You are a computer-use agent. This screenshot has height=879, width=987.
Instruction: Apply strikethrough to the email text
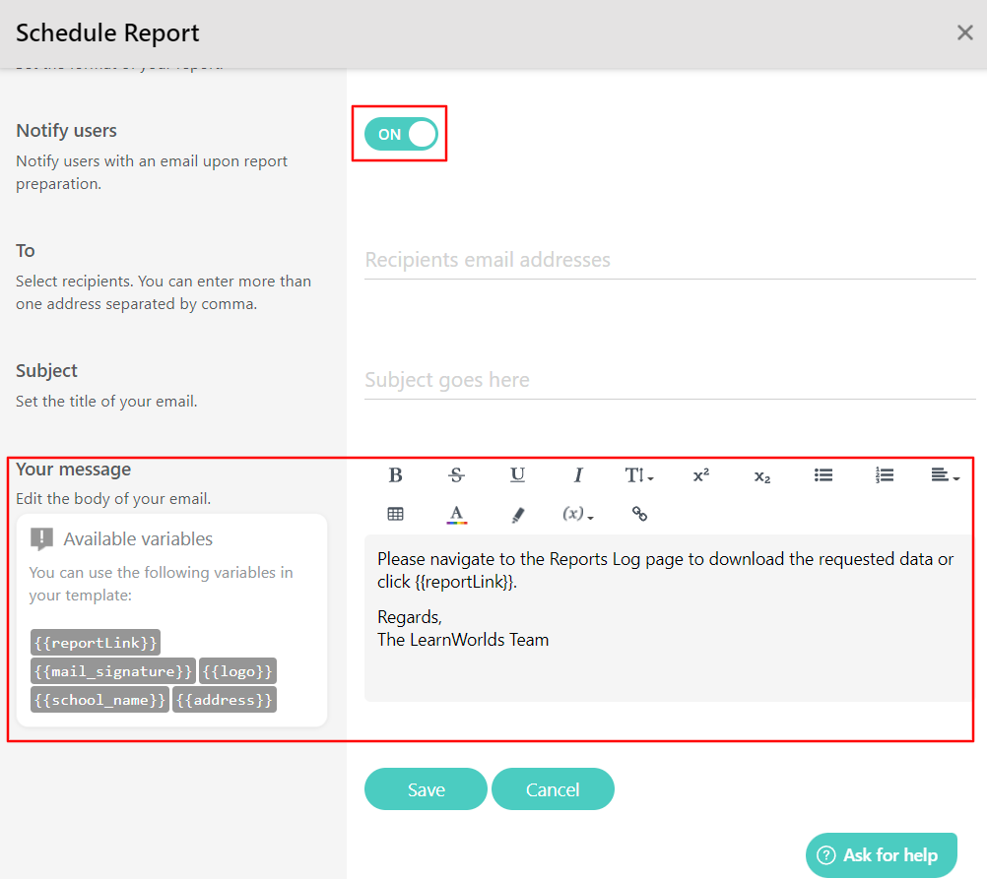[456, 475]
